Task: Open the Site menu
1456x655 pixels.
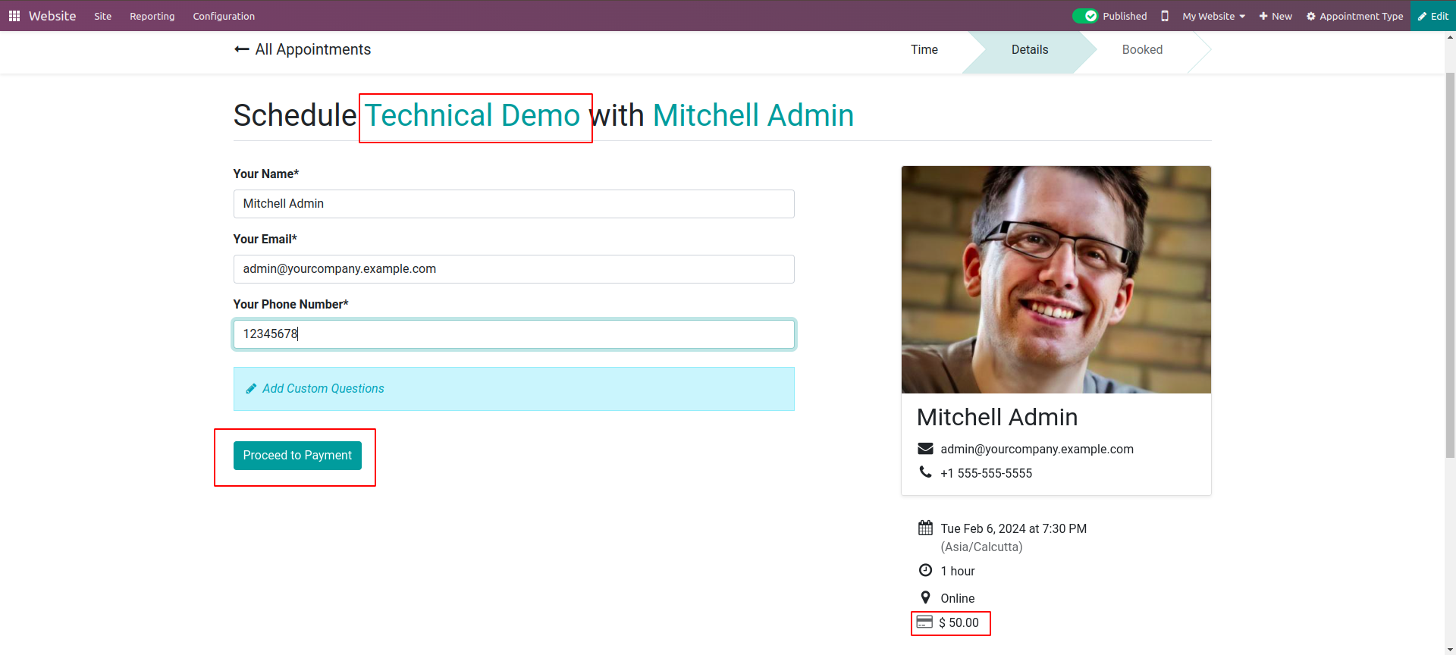Action: 103,16
